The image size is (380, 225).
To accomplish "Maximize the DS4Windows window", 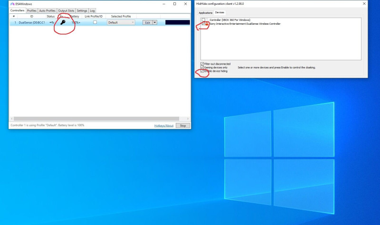I will (x=174, y=4).
